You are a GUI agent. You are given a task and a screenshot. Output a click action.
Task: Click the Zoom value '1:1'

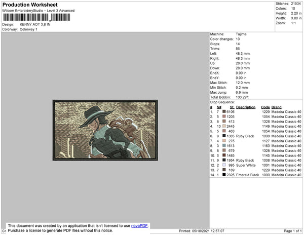[293, 23]
